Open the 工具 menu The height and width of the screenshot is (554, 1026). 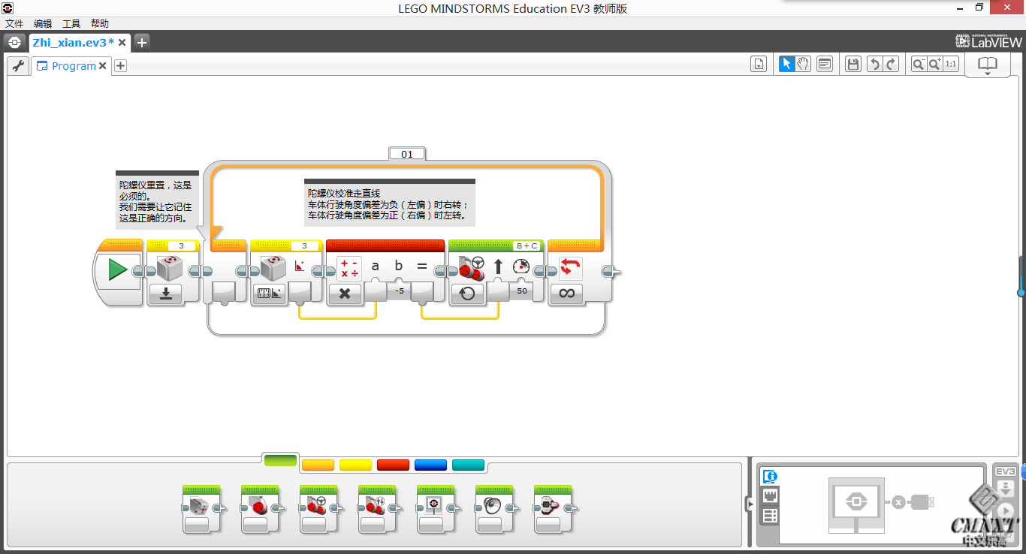pos(71,24)
